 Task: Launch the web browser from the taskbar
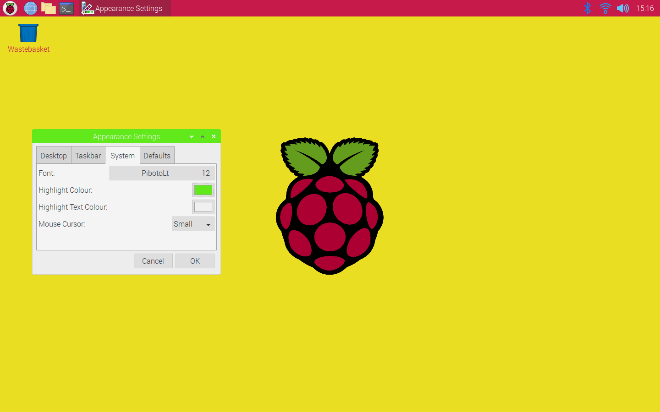click(30, 8)
